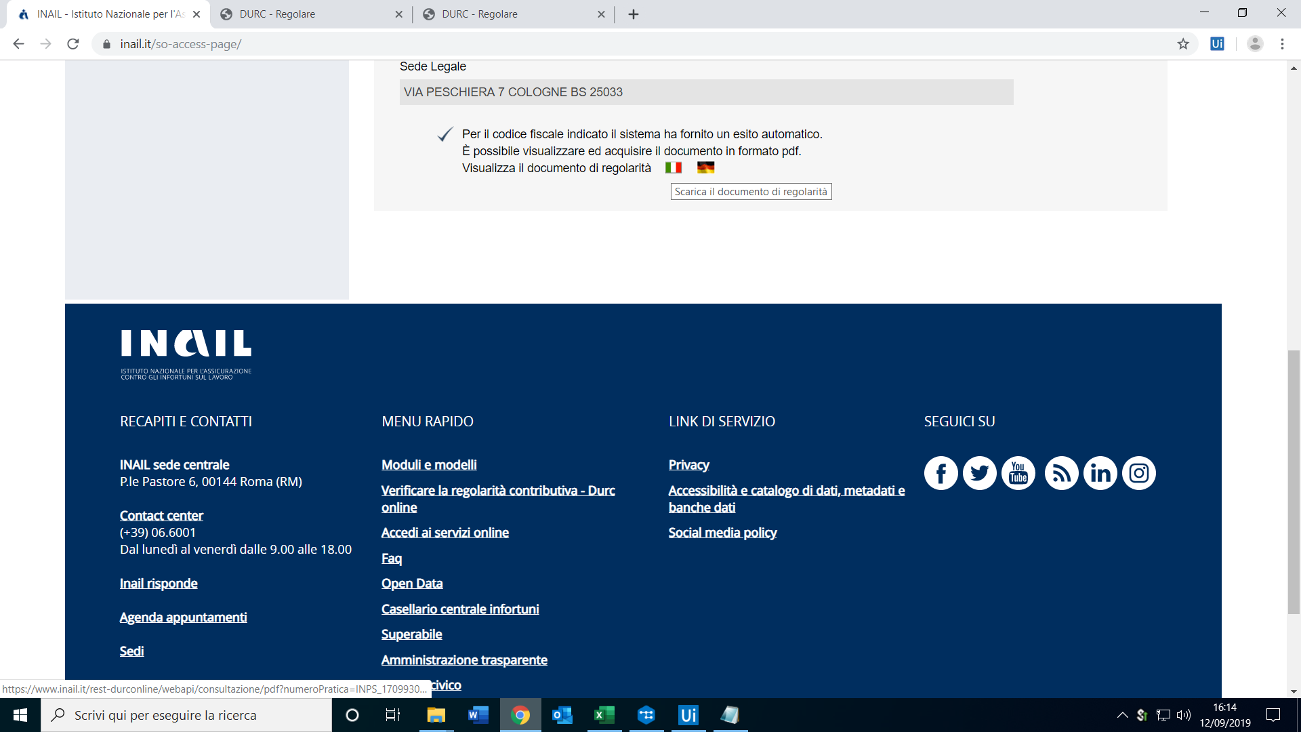This screenshot has width=1301, height=732.
Task: Click the Italian flag to view the document
Action: pos(674,167)
